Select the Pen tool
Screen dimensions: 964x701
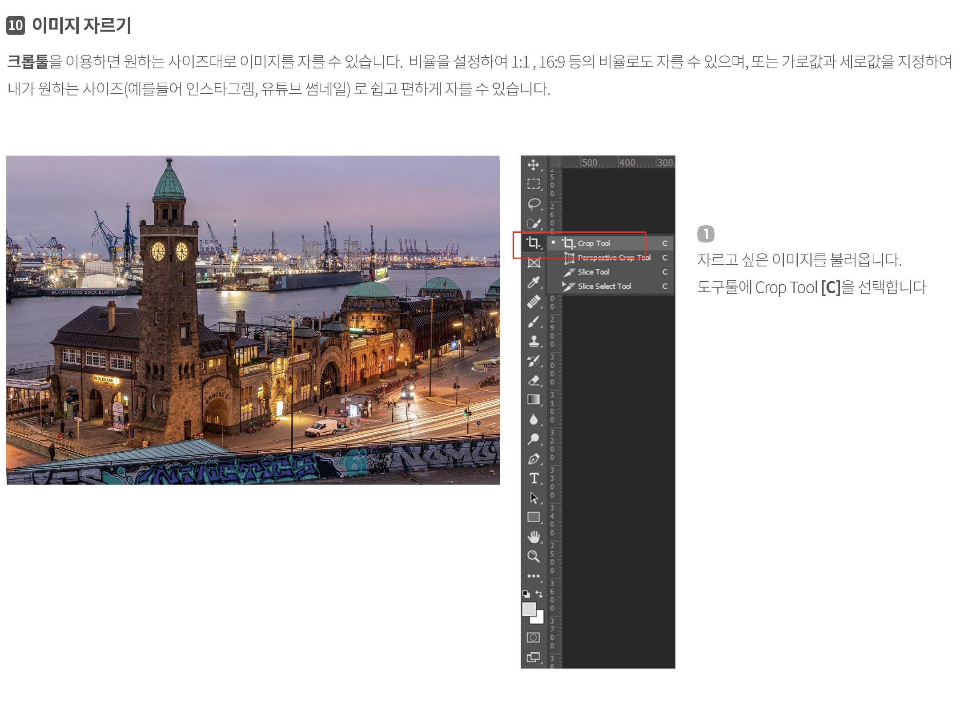coord(533,459)
